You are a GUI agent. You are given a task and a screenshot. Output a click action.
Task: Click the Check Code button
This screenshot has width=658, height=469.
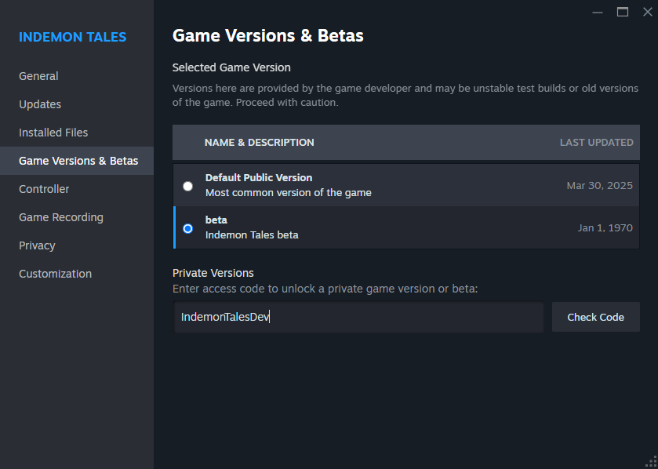595,317
